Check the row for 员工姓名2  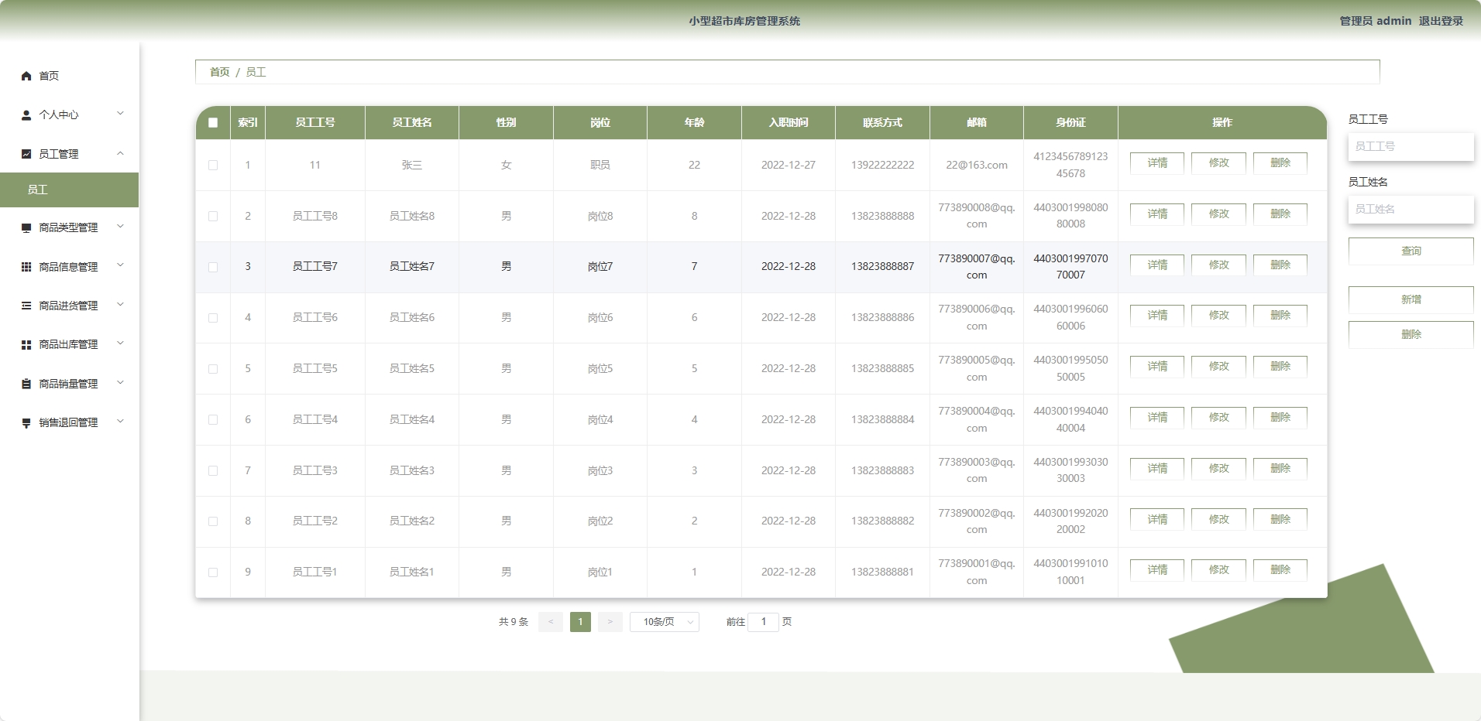tap(213, 521)
